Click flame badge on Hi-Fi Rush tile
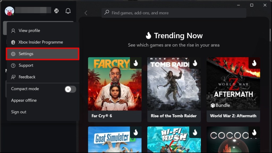272x153 pixels. [x=195, y=132]
